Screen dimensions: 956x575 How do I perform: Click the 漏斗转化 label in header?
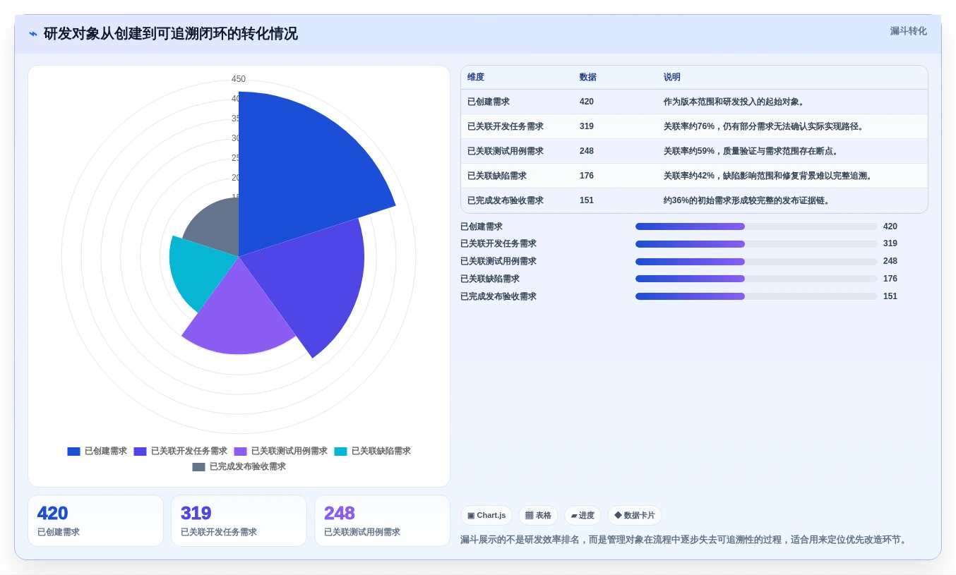pos(908,31)
